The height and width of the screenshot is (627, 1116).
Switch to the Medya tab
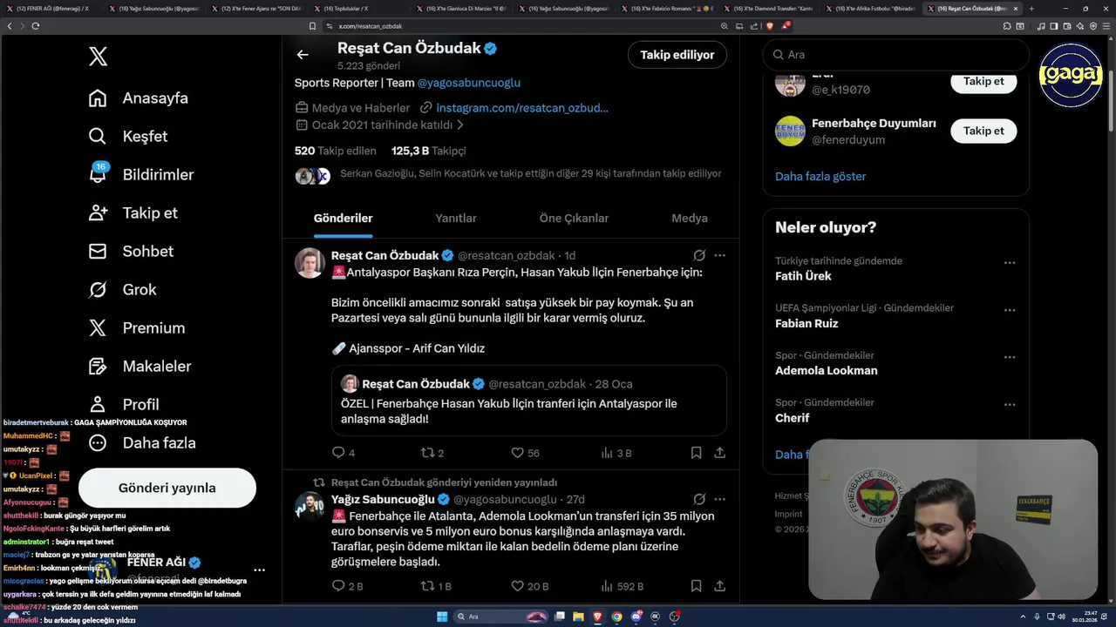pos(690,219)
